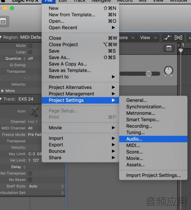Click Save in the File menu
The width and height of the screenshot is (191, 210).
coord(80,51)
